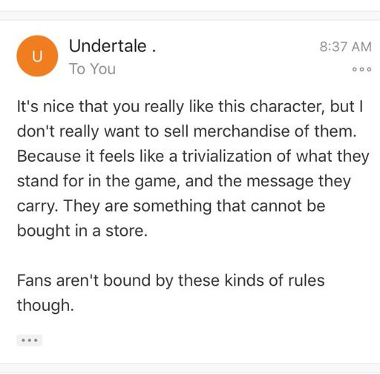Tap the word character in first line
380x374 pixels.
[287, 106]
